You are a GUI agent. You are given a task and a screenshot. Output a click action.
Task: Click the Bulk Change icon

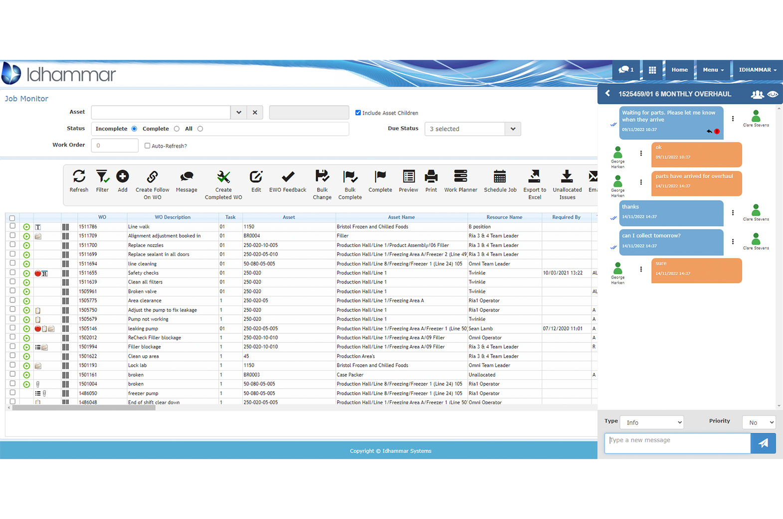point(322,176)
